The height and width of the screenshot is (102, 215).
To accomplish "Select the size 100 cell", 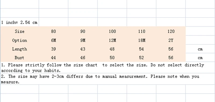I will click(112, 31).
